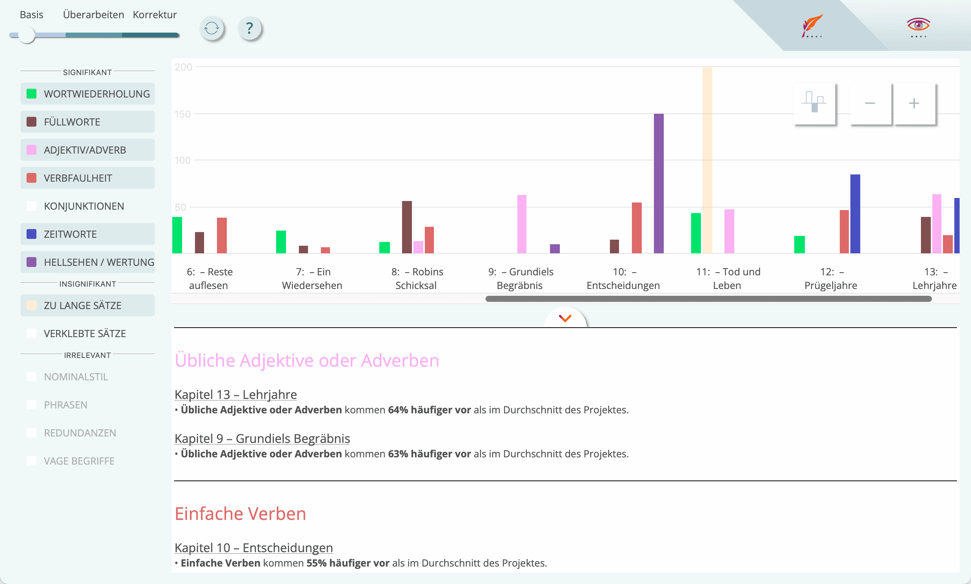Enable KONJUNKTIONEN filter

point(87,206)
